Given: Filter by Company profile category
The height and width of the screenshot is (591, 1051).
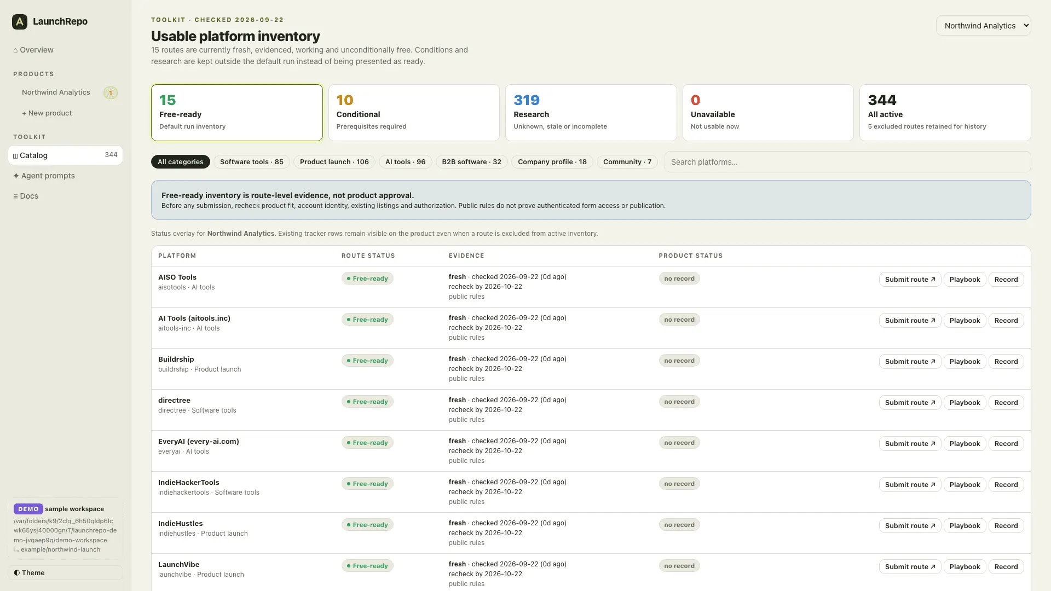Looking at the screenshot, I should coord(552,162).
